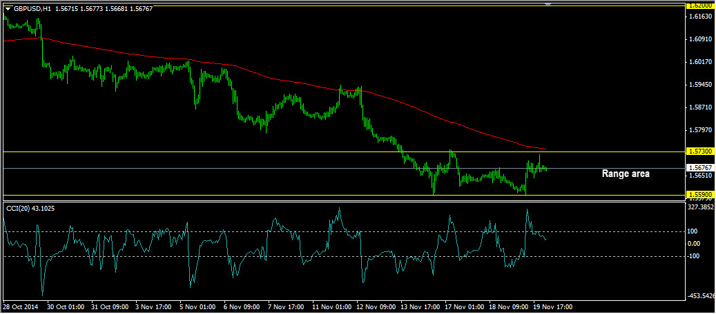Click the 5 Nov 01:00 time axis label
Viewport: 716px width, 314px height.
tap(197, 307)
